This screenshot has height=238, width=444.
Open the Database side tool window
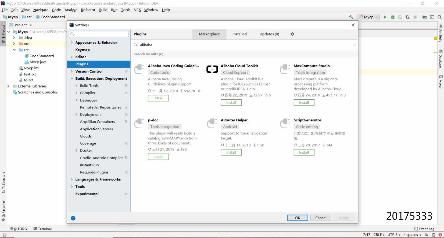click(x=441, y=59)
